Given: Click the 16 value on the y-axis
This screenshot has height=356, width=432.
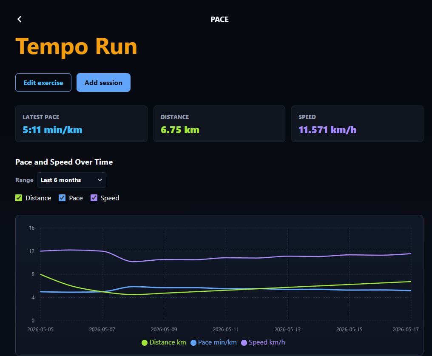Looking at the screenshot, I should click(x=32, y=228).
